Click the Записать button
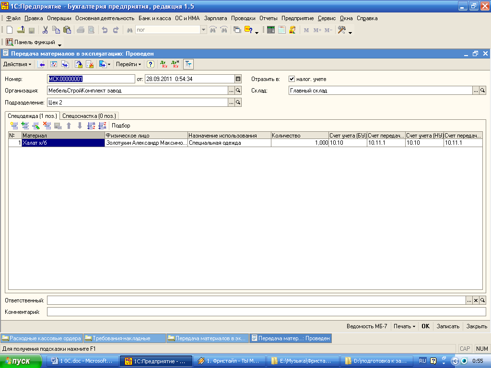 pyautogui.click(x=448, y=326)
